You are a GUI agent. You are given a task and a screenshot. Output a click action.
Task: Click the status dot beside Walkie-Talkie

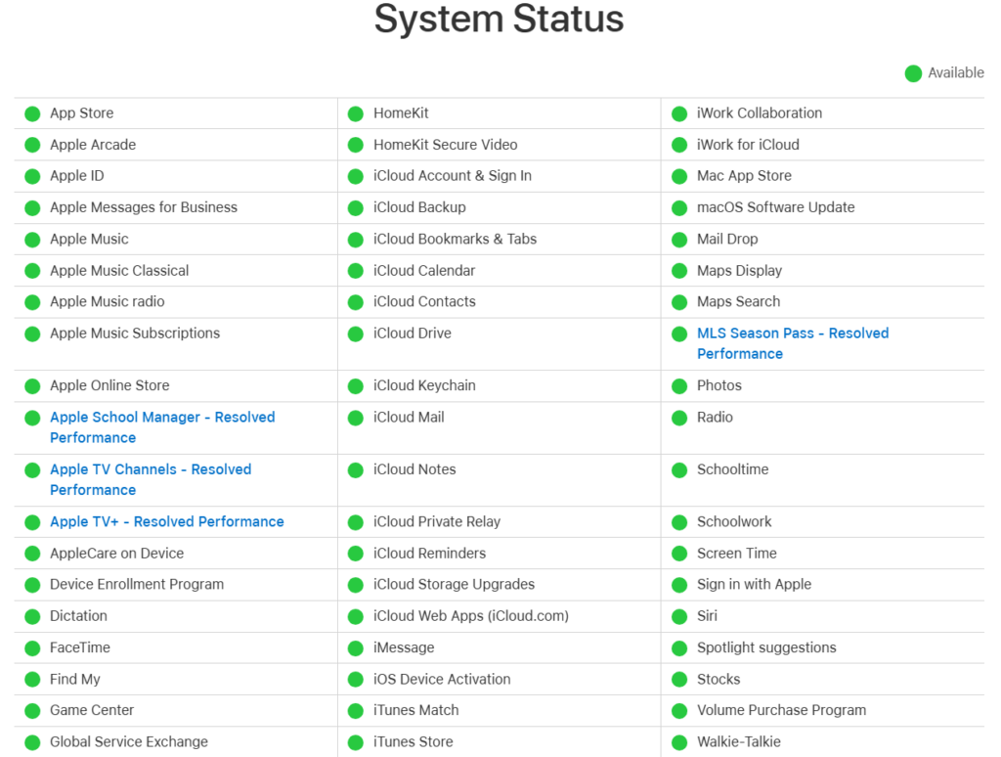click(679, 742)
